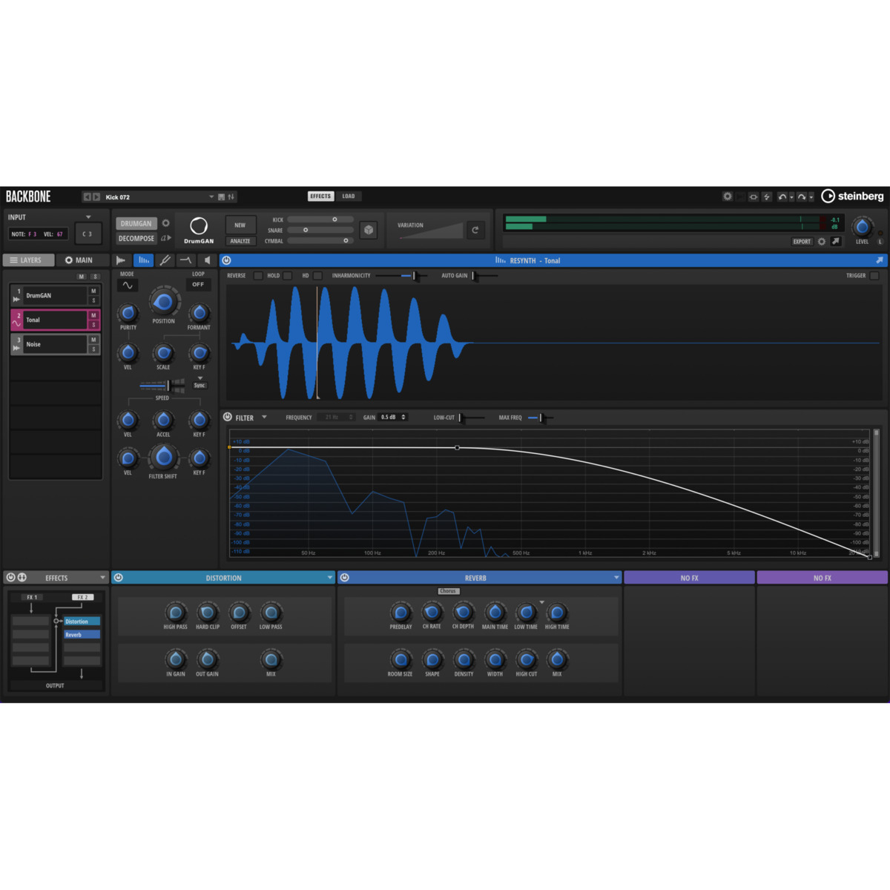Switch to the Load tab
The height and width of the screenshot is (890, 890).
[x=349, y=197]
